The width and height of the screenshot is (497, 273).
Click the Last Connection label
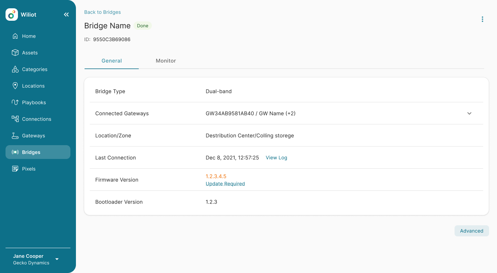[116, 158]
